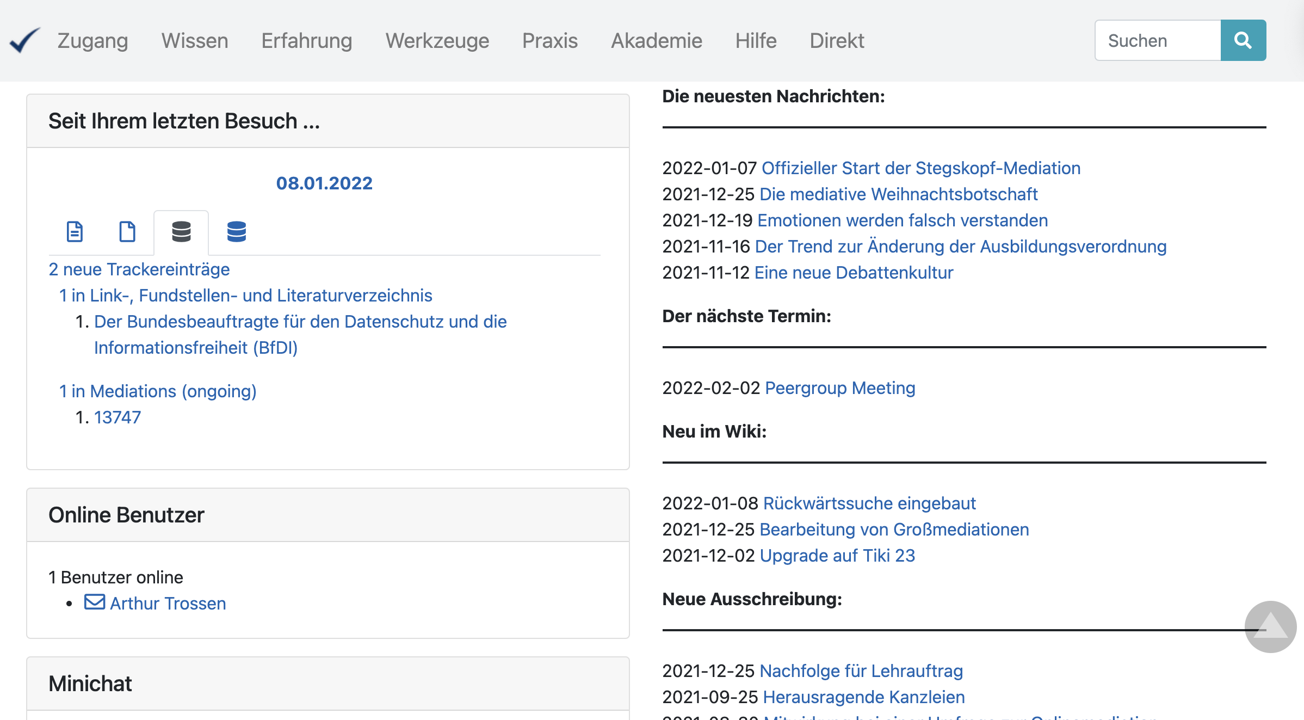Viewport: 1304px width, 720px height.
Task: Expand the Akademie navigation menu
Action: pos(656,41)
